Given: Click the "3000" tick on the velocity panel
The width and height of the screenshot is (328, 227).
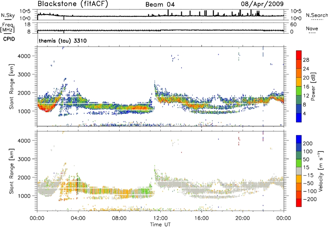Looking at the screenshot, I should click(x=24, y=159).
